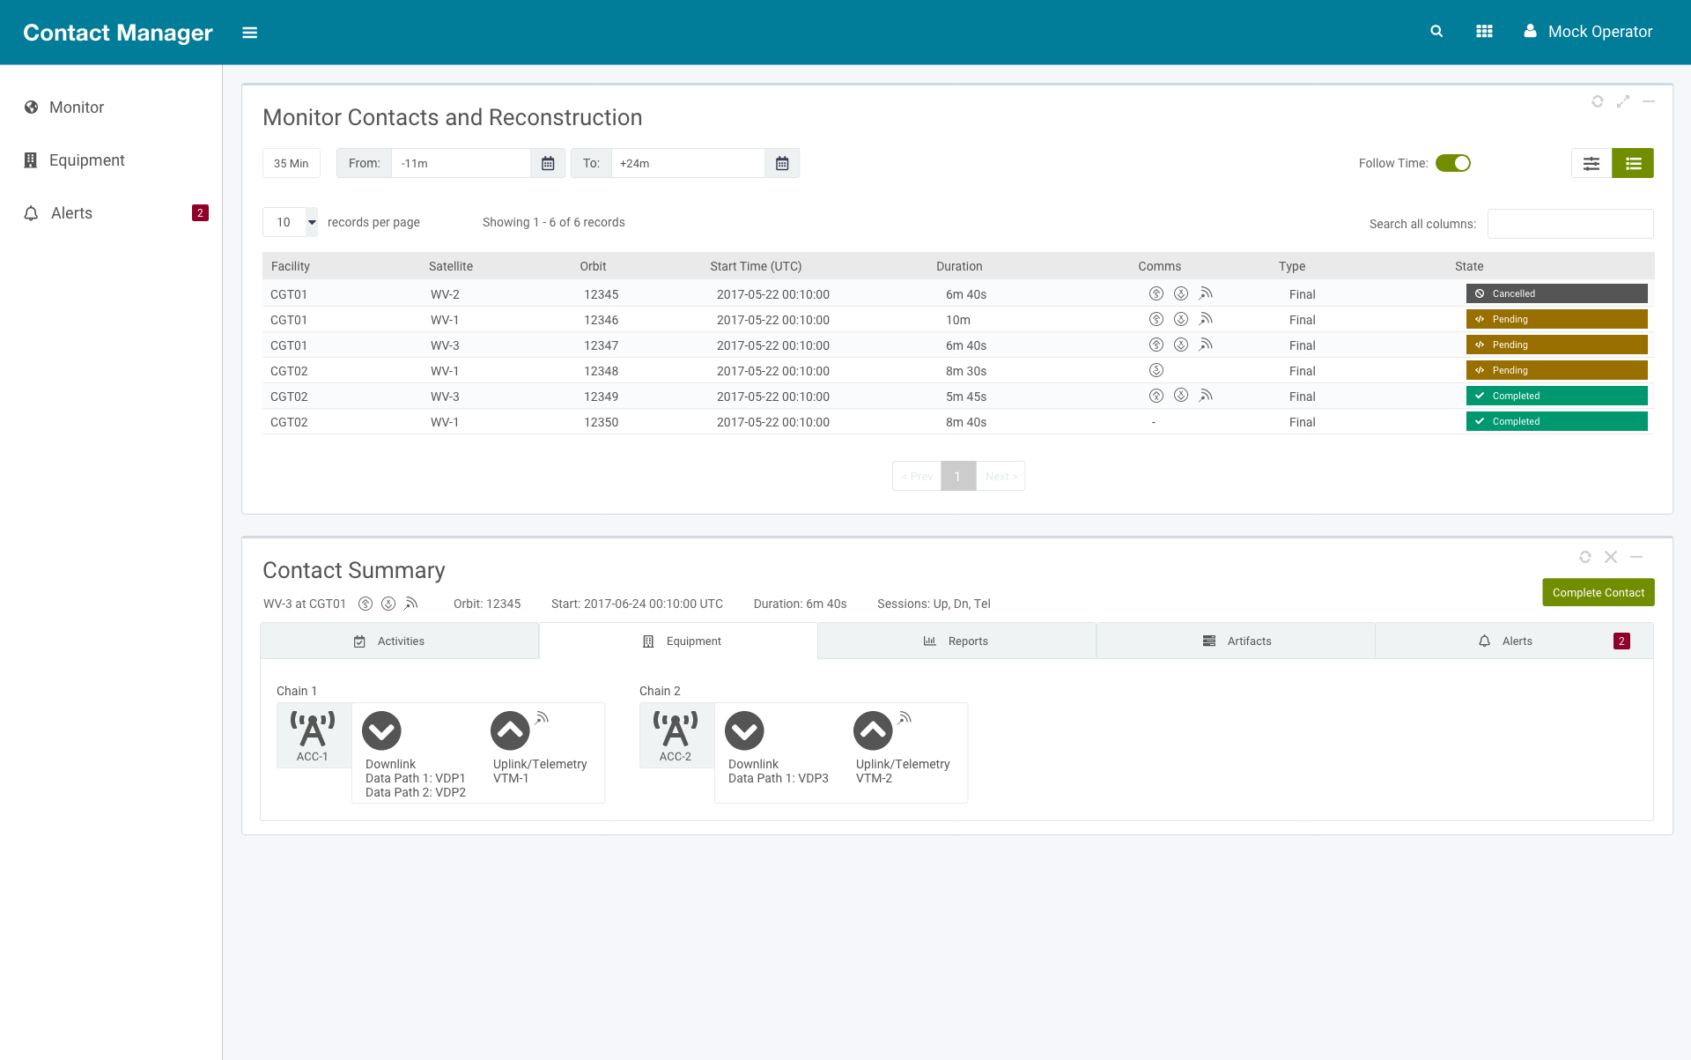The width and height of the screenshot is (1691, 1060).
Task: Go to Monitor in sidebar
Action: (77, 107)
